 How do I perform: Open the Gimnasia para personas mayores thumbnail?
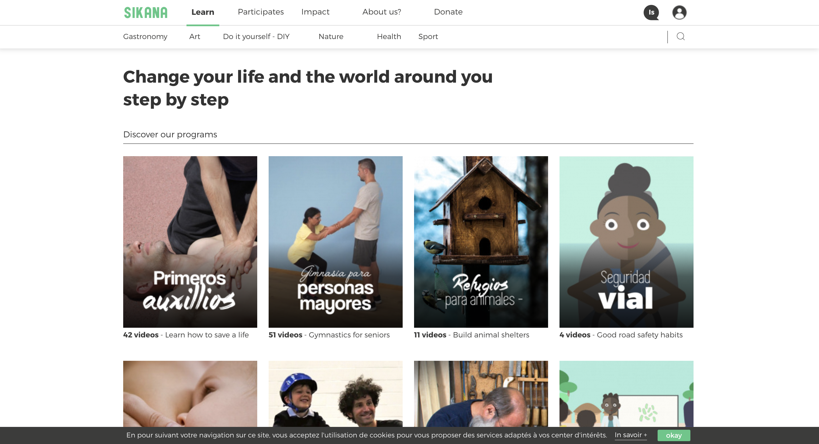(335, 242)
